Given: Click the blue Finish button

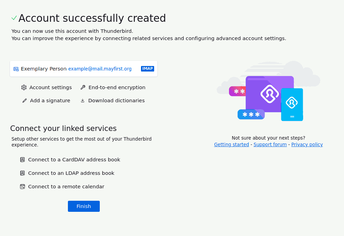Looking at the screenshot, I should click(x=84, y=206).
